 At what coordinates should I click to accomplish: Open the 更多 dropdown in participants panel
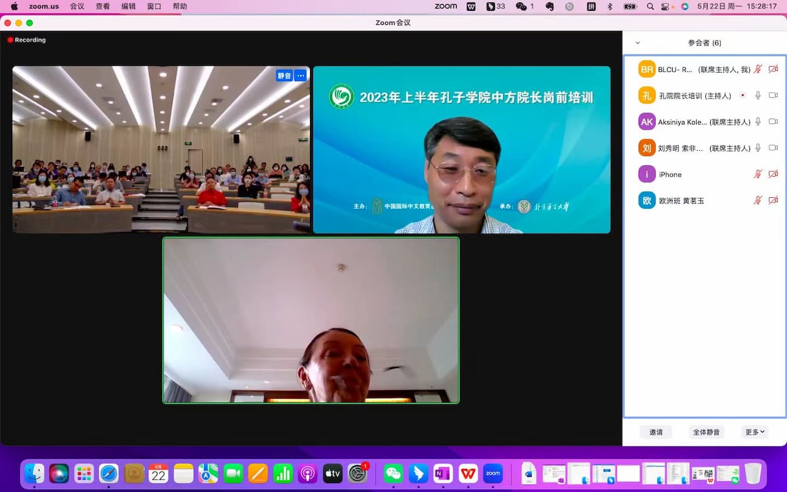(x=755, y=432)
